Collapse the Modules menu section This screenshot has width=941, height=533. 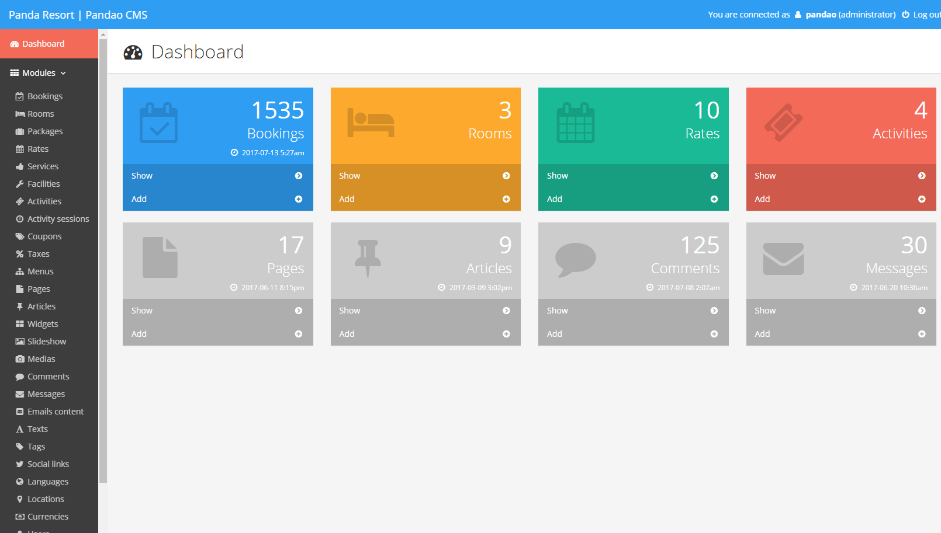tap(39, 73)
